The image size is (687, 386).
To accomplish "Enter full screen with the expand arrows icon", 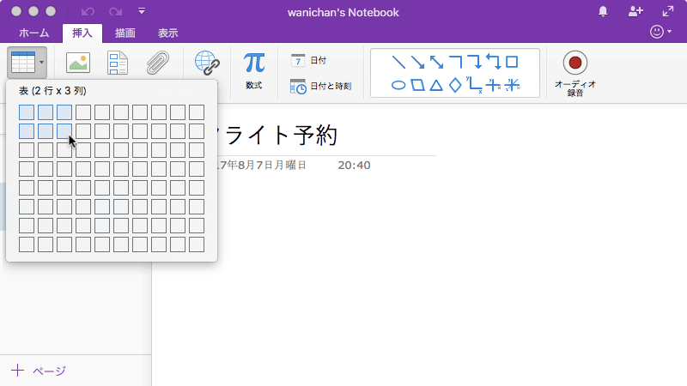I will pos(668,11).
